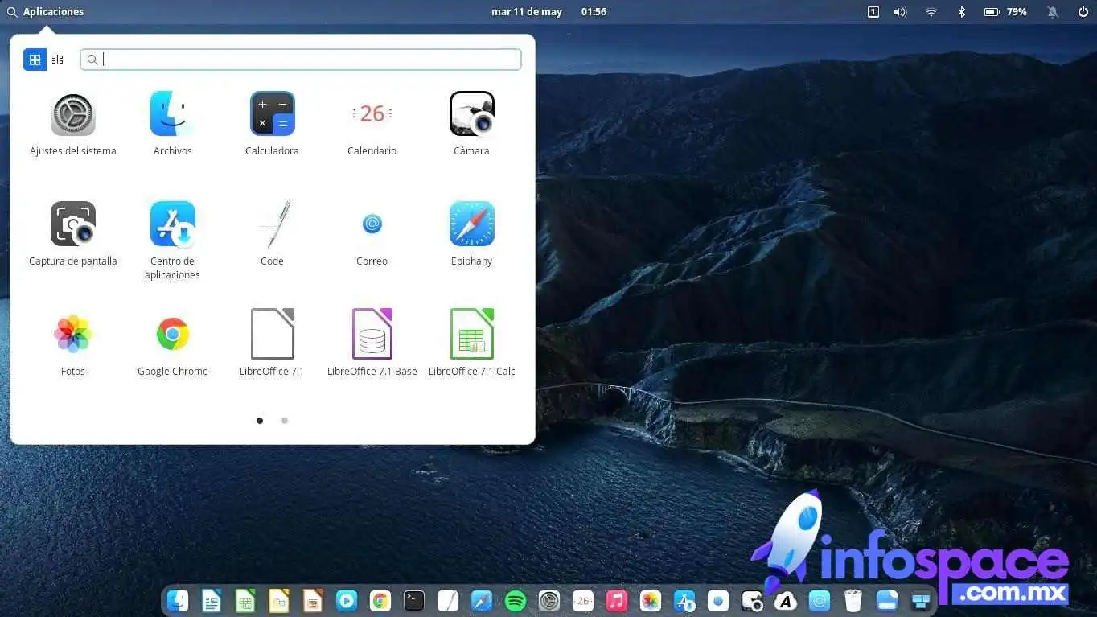The height and width of the screenshot is (617, 1097).
Task: Open the Bluetooth indicator
Action: tap(961, 12)
